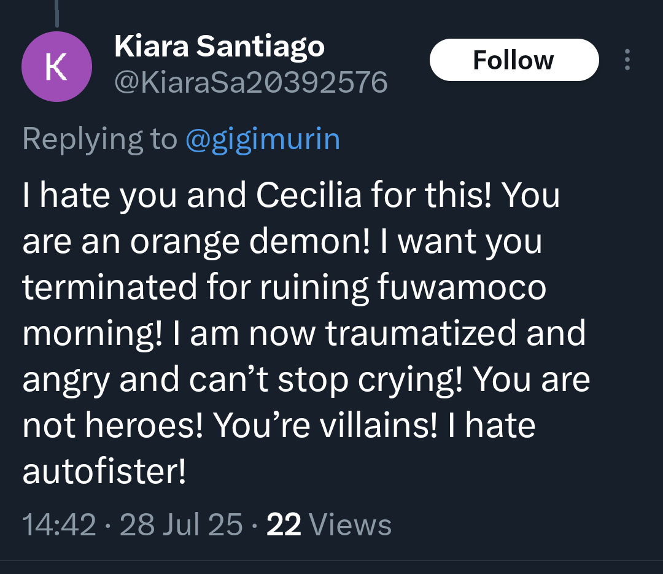Click the @KiaraSa20392576 handle
The width and height of the screenshot is (663, 574).
click(250, 82)
